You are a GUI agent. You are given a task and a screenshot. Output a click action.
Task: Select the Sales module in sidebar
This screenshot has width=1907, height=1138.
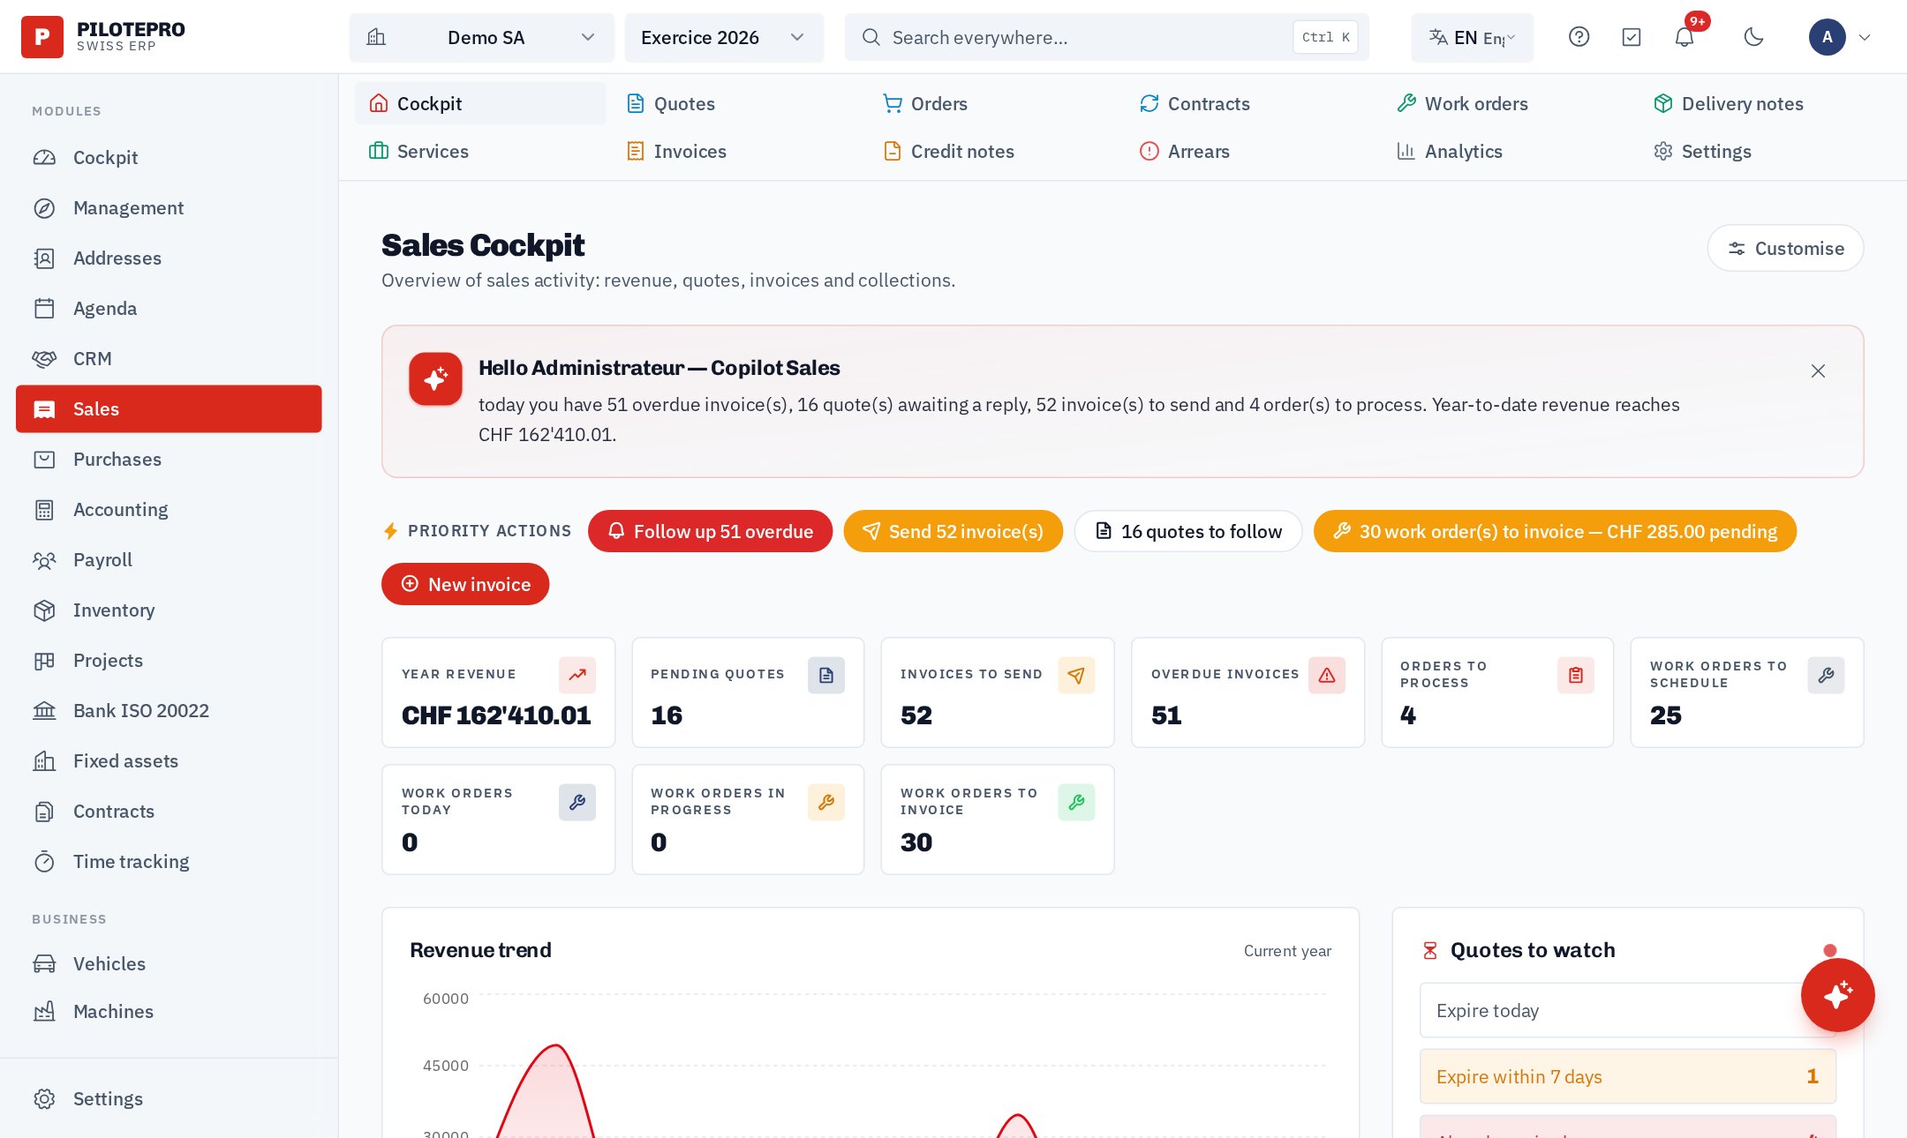pyautogui.click(x=169, y=409)
